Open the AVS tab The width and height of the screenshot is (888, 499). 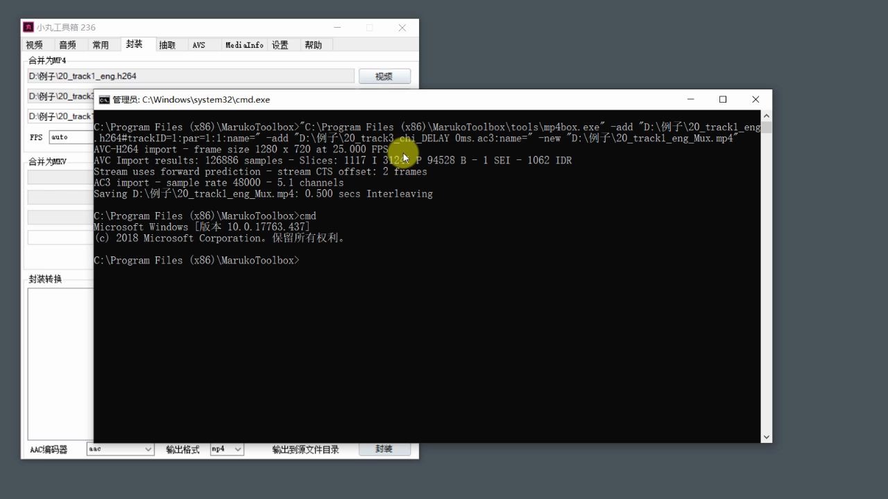click(199, 45)
